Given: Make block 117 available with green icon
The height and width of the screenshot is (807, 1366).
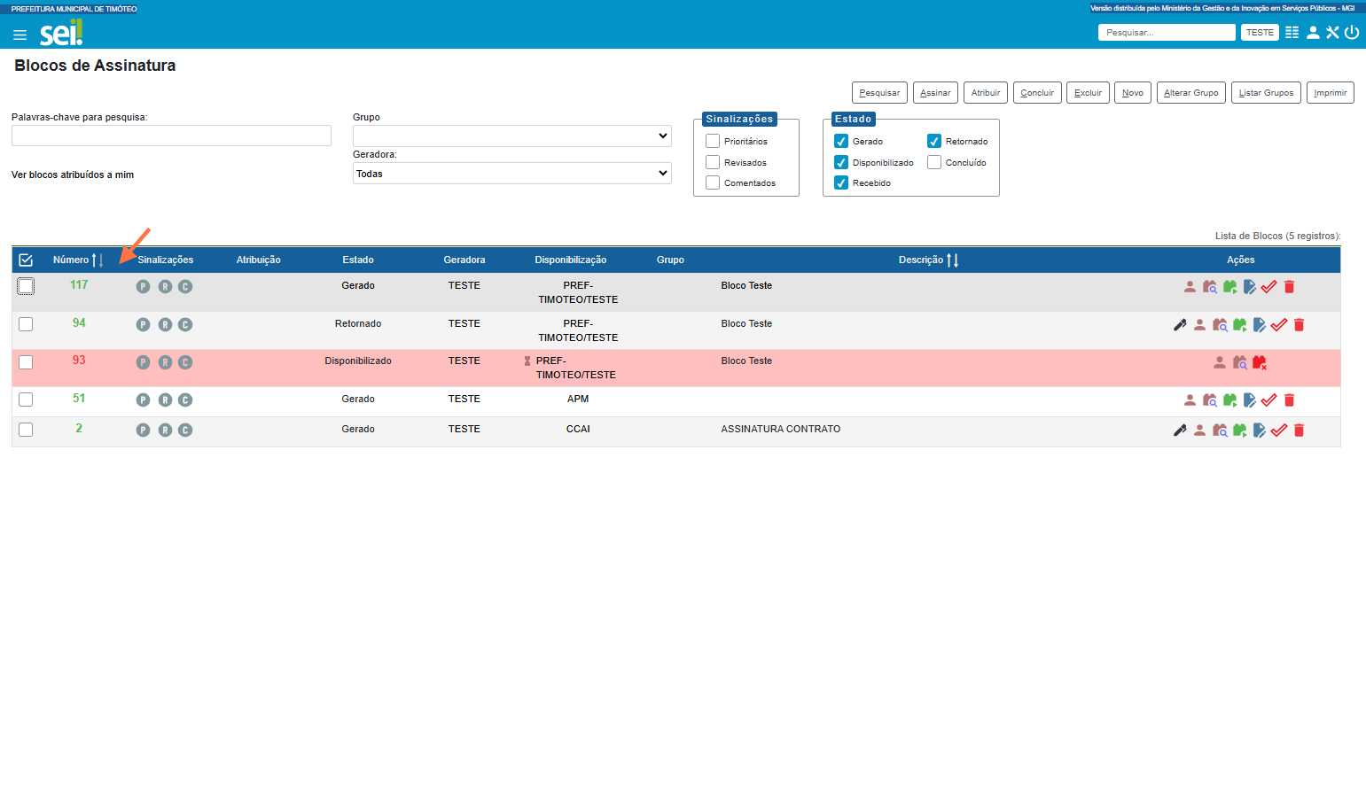Looking at the screenshot, I should coord(1230,287).
